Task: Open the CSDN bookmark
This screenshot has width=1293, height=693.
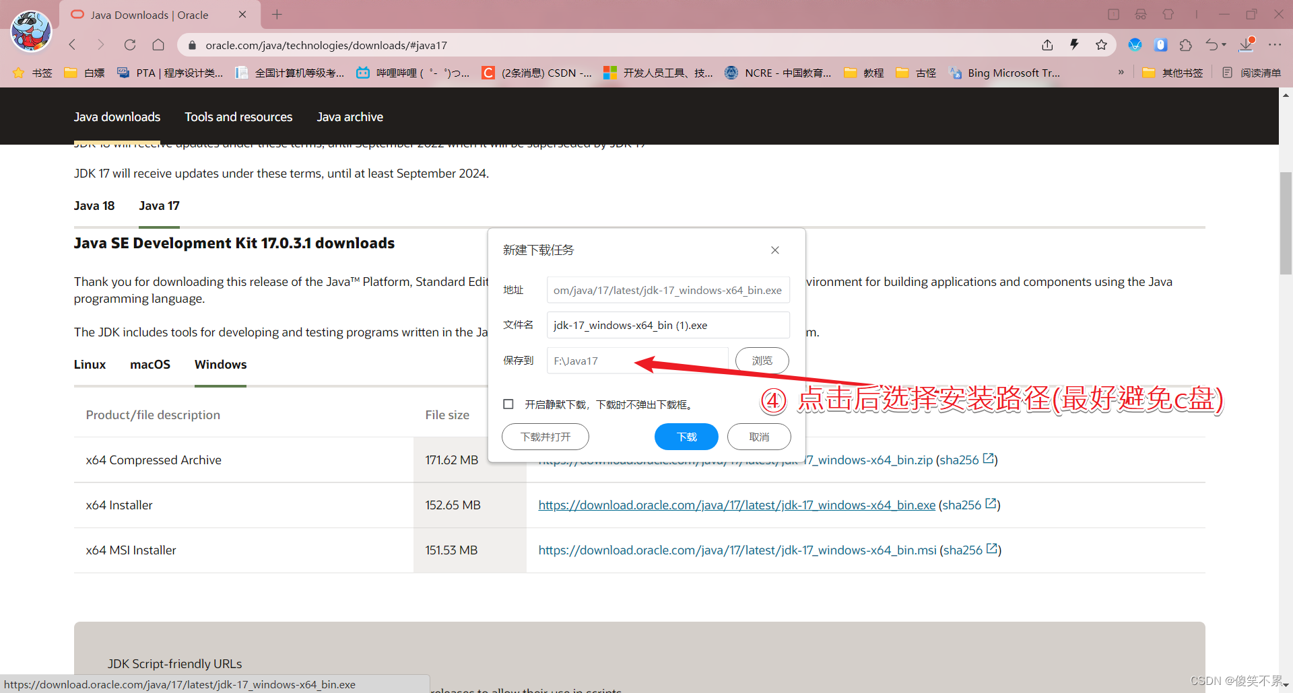Action: (x=537, y=73)
